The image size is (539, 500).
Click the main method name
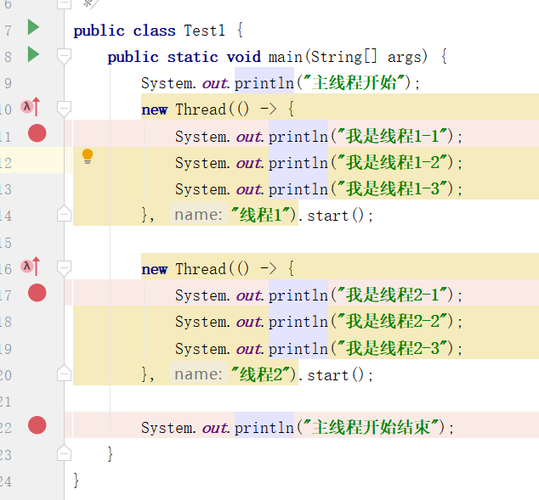tap(286, 57)
